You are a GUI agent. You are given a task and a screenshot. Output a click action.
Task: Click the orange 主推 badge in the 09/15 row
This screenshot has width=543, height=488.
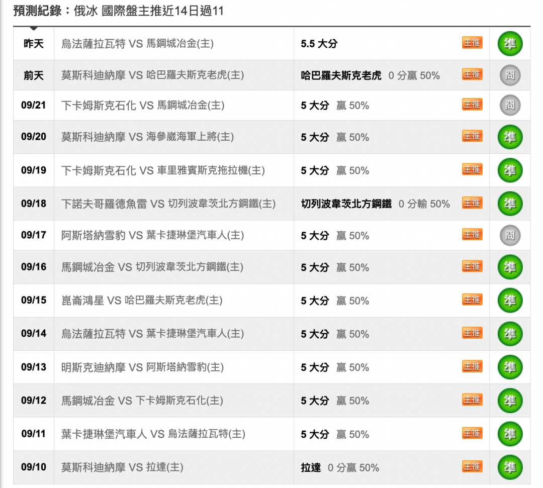472,300
